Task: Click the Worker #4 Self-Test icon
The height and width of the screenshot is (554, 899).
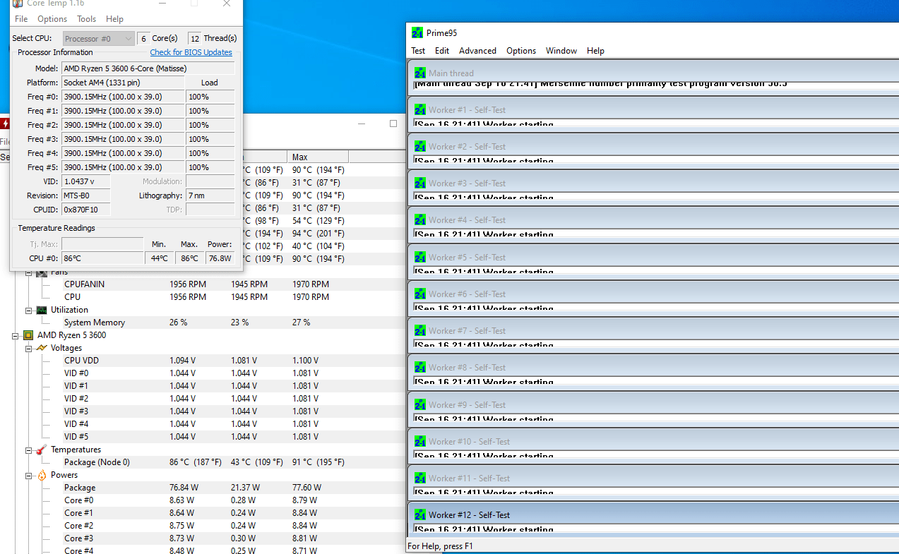Action: click(x=420, y=219)
